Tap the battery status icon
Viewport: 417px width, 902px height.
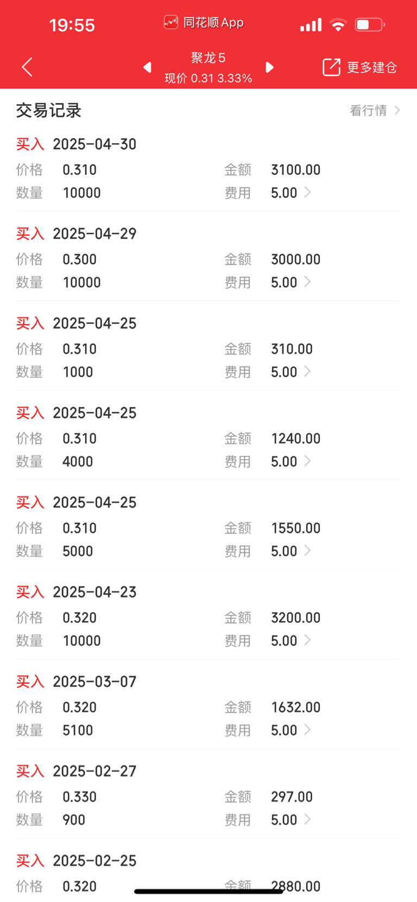coord(370,24)
